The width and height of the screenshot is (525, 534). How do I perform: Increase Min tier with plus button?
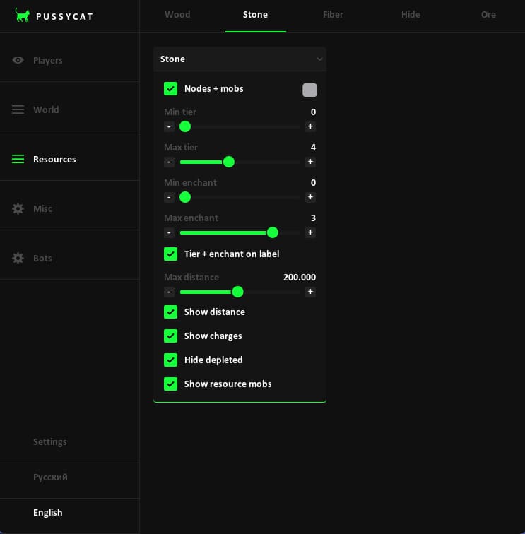(x=310, y=126)
